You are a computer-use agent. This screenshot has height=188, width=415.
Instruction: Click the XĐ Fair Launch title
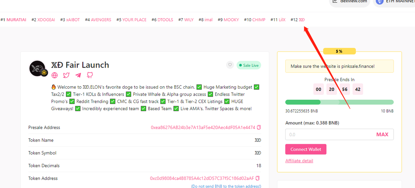click(80, 65)
